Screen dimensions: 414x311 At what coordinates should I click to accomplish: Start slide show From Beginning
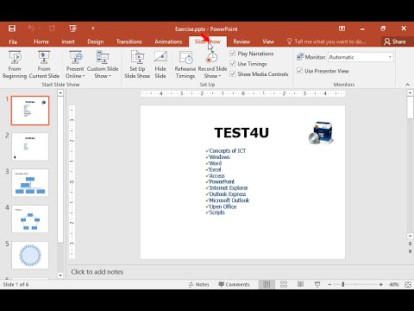[x=15, y=65]
